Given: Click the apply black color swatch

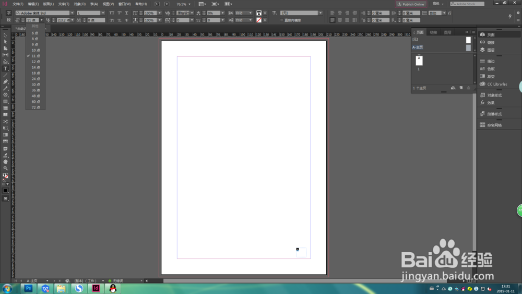Looking at the screenshot, I should point(5,191).
